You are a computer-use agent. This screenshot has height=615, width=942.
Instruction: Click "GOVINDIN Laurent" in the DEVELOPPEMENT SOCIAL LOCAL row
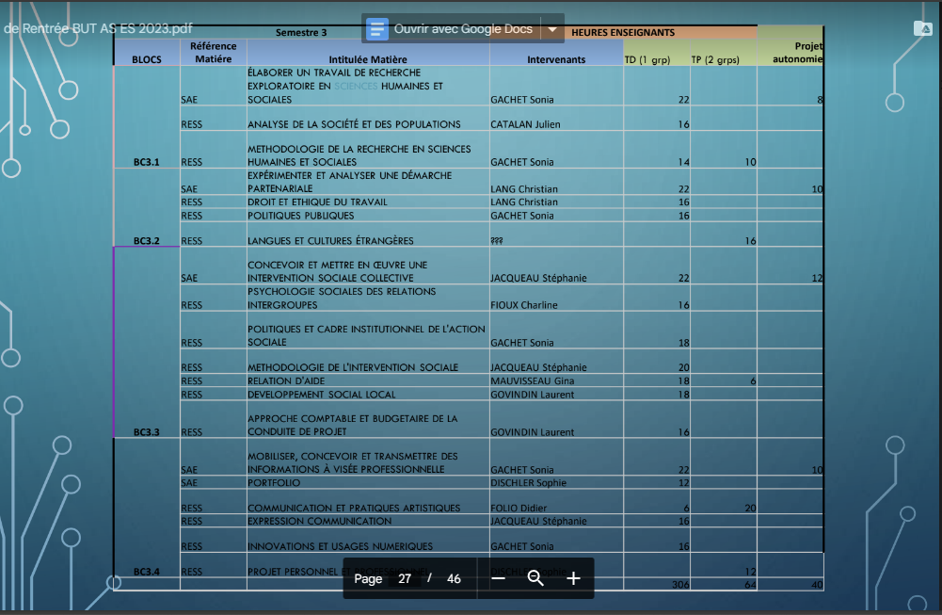(x=533, y=395)
